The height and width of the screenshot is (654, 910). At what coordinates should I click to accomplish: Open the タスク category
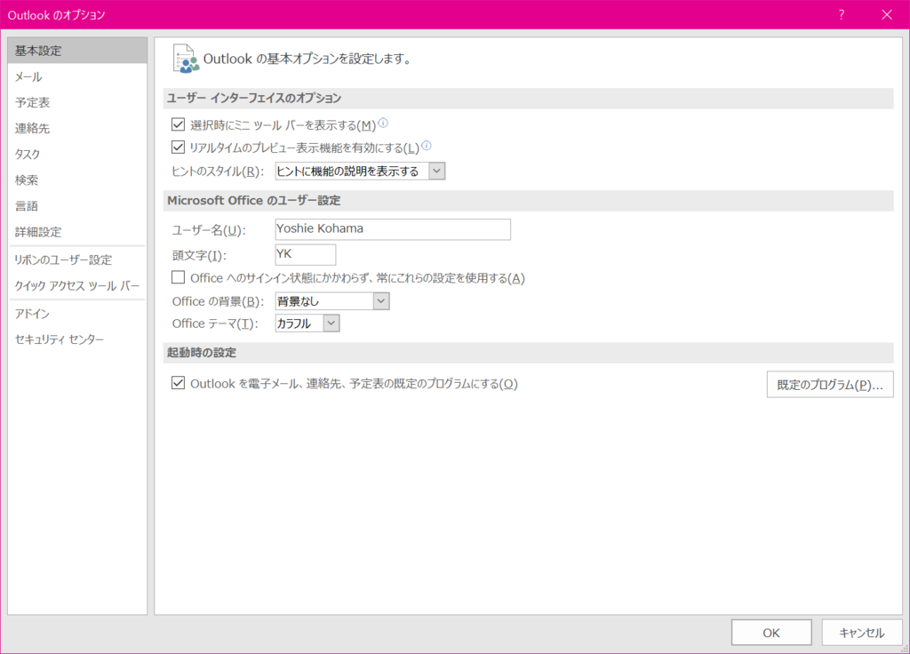77,155
